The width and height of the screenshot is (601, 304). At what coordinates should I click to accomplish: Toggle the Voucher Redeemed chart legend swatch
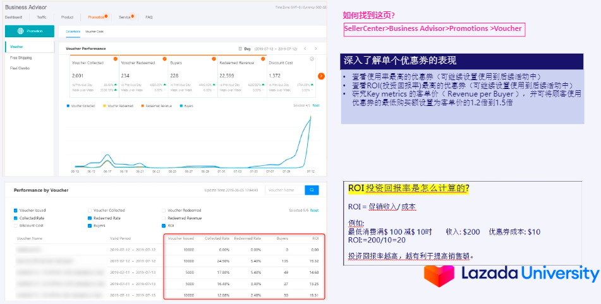(104, 106)
